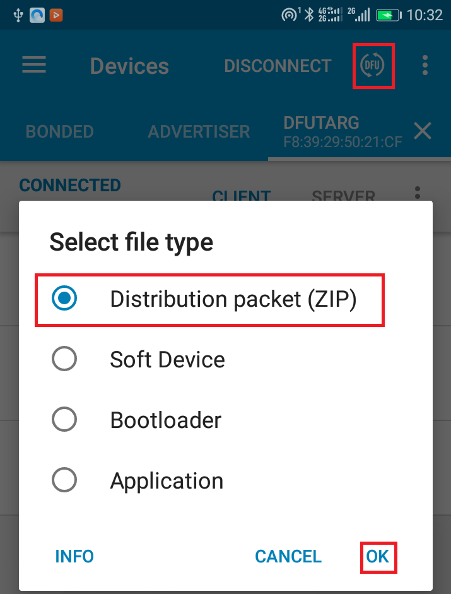Tap the battery charging icon
Image resolution: width=451 pixels, height=594 pixels.
tap(387, 15)
